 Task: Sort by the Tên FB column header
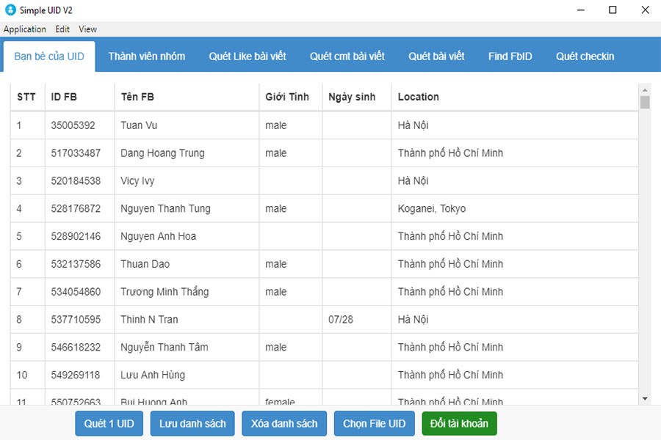click(x=137, y=97)
